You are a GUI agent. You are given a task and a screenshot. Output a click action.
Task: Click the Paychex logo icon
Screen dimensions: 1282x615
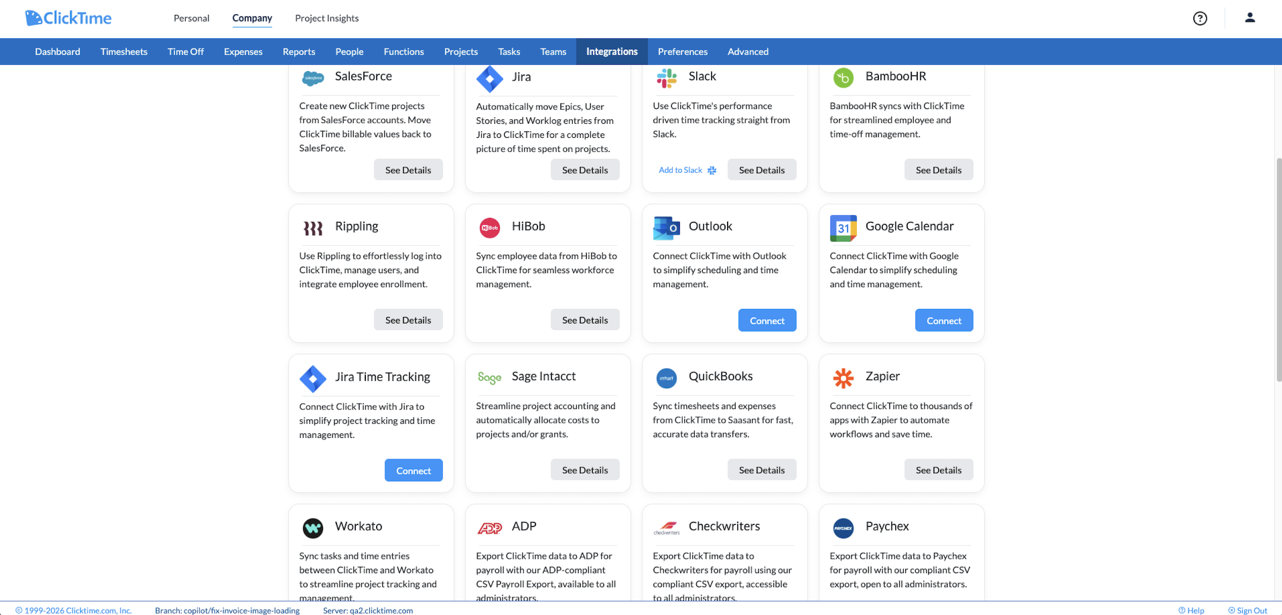pos(843,528)
